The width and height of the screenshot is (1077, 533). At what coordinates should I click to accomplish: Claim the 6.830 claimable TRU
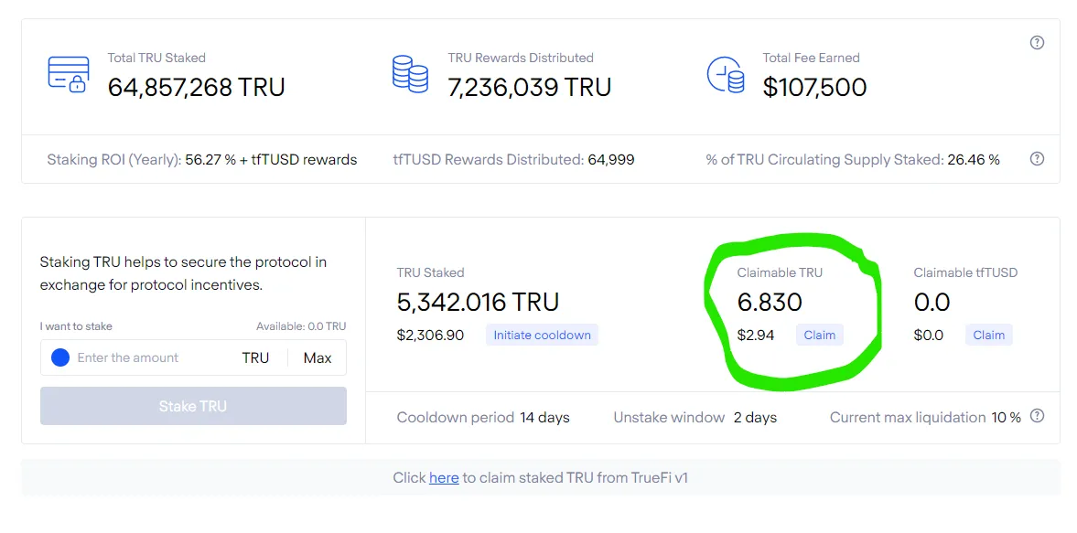(x=820, y=336)
